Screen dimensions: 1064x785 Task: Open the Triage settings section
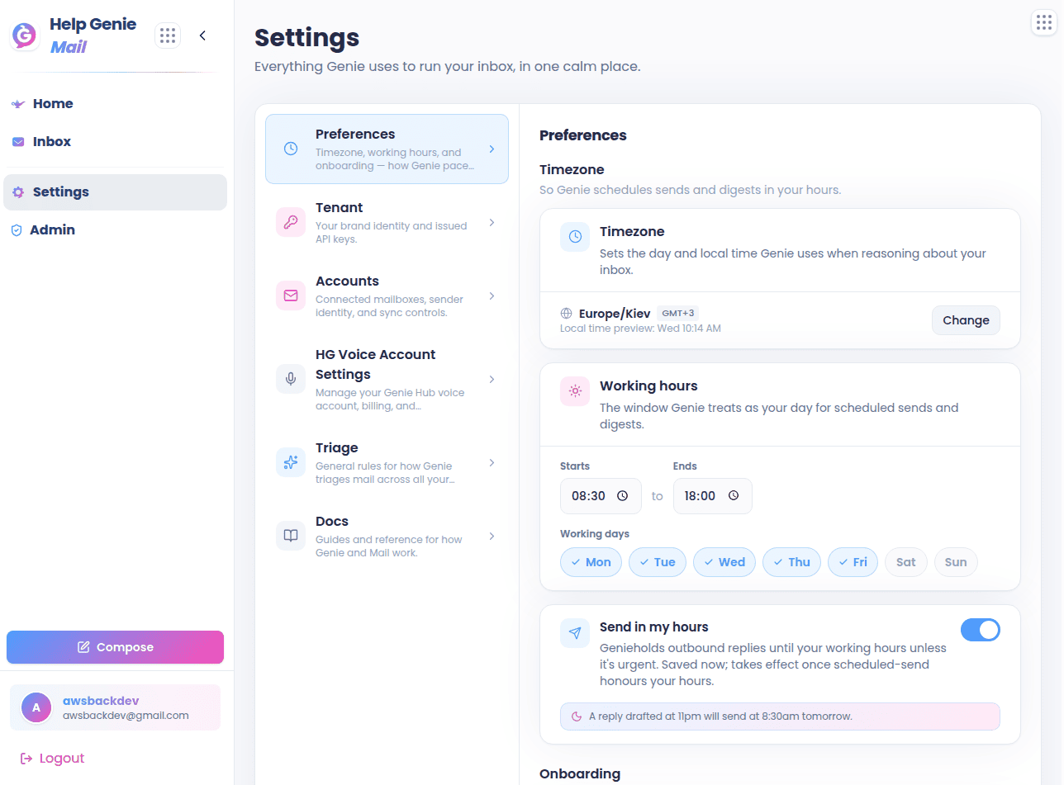point(387,463)
